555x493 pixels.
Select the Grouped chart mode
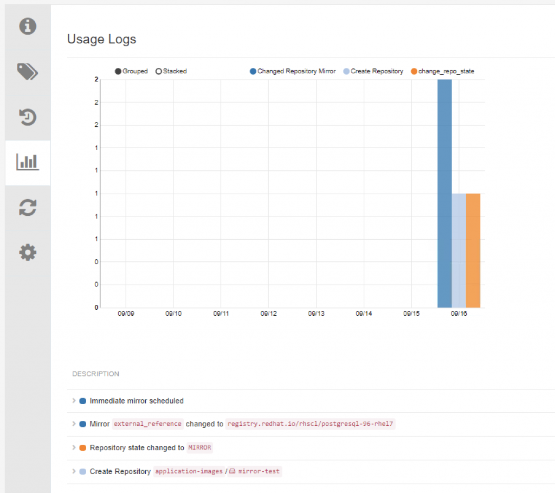[131, 71]
